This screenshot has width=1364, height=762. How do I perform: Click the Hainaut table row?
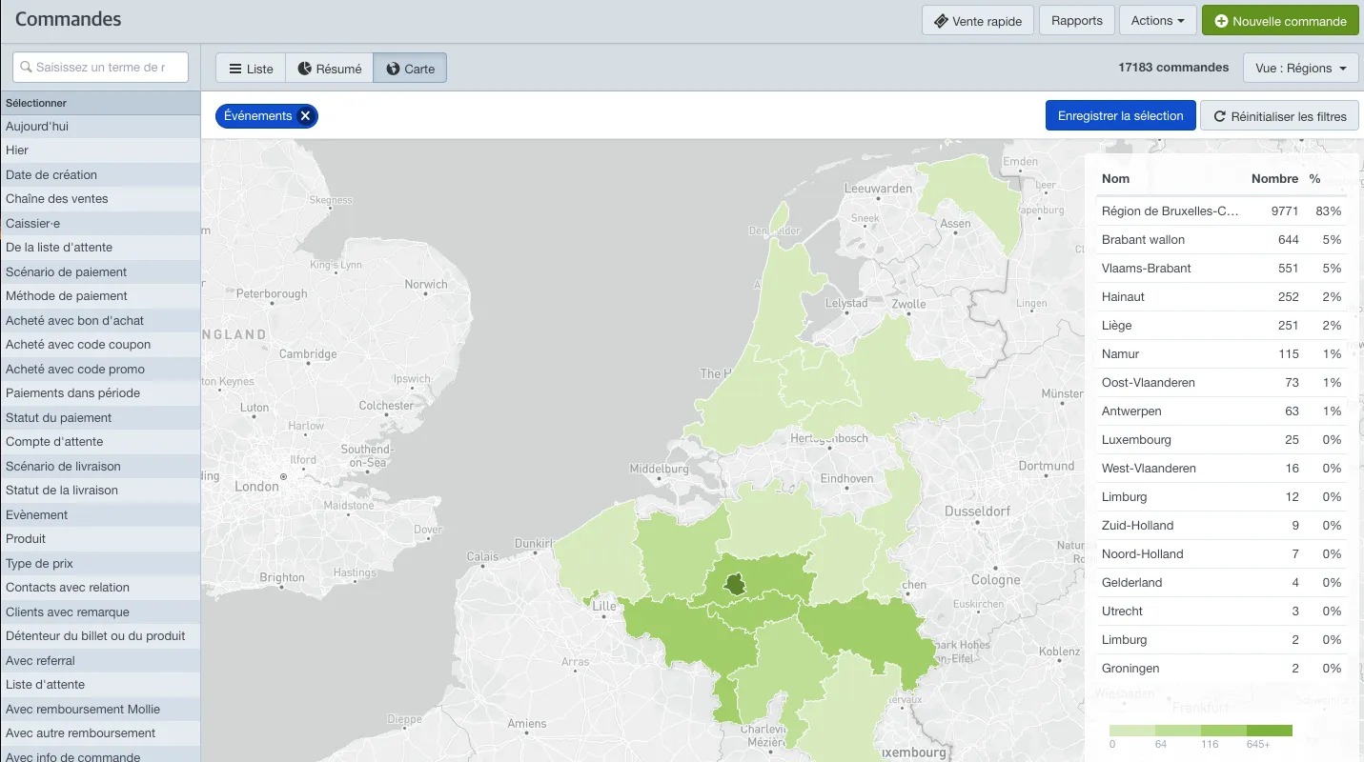coord(1221,297)
